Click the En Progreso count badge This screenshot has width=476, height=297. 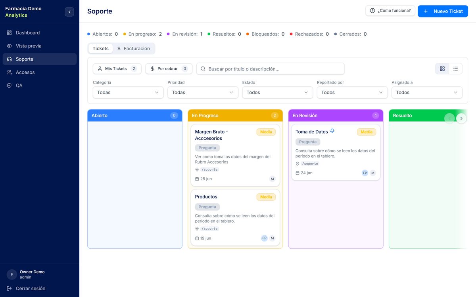point(275,116)
